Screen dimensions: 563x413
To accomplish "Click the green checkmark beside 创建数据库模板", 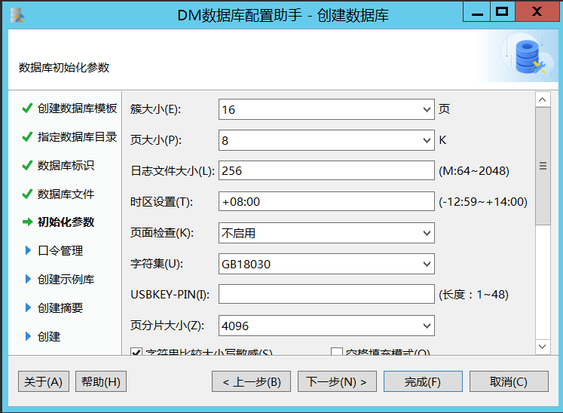I will click(x=27, y=108).
